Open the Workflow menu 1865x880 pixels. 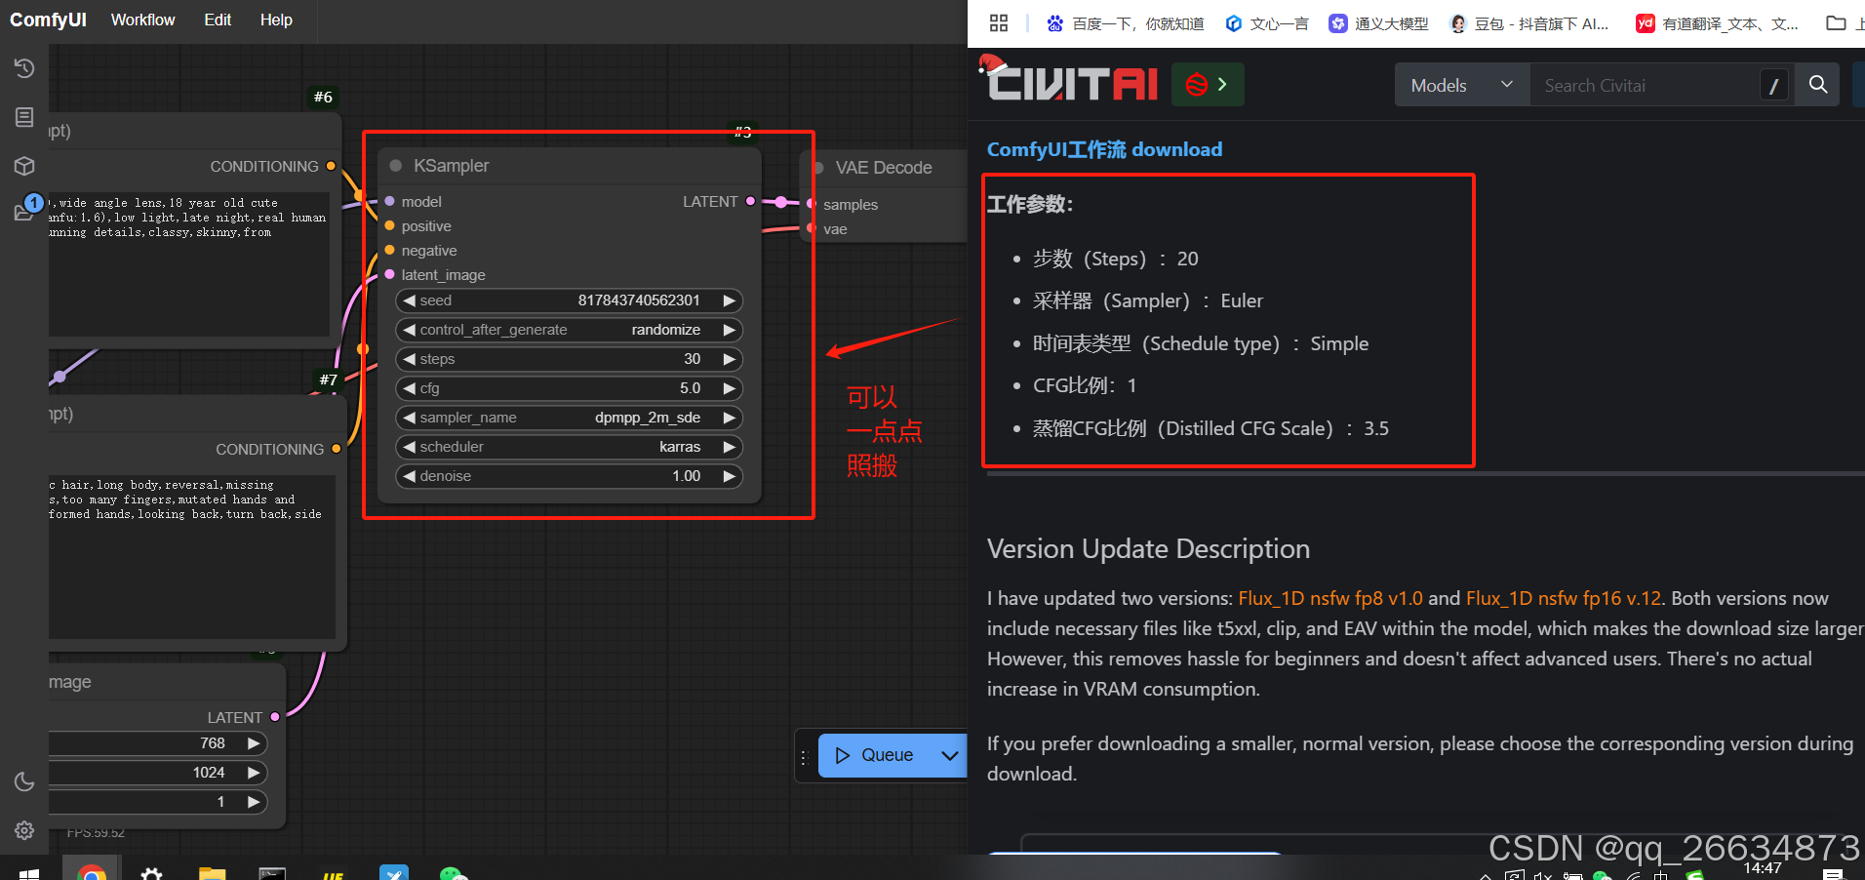[142, 20]
